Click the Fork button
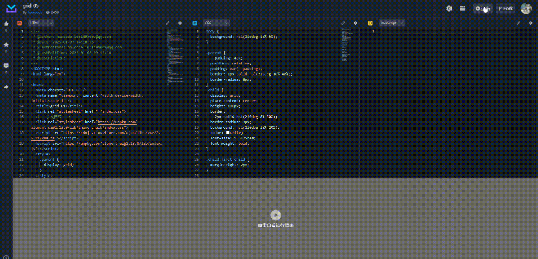The width and height of the screenshot is (538, 259). click(x=506, y=8)
